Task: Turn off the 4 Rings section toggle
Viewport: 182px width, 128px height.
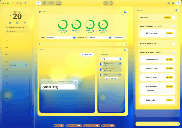Action: point(125,12)
